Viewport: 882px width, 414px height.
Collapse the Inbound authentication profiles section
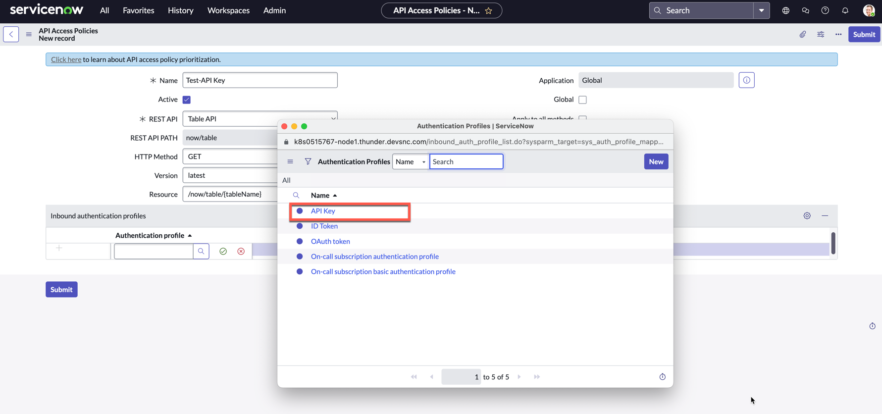pyautogui.click(x=825, y=216)
